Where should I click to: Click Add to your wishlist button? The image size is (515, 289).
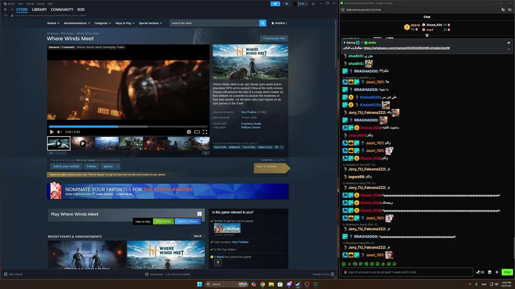tap(66, 166)
